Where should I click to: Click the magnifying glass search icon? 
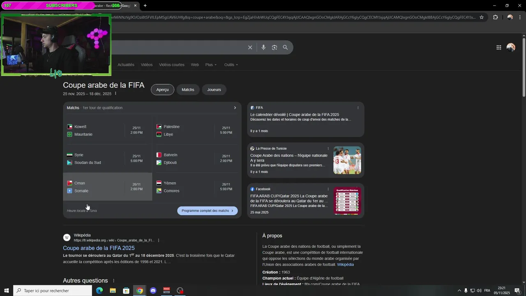pyautogui.click(x=285, y=47)
